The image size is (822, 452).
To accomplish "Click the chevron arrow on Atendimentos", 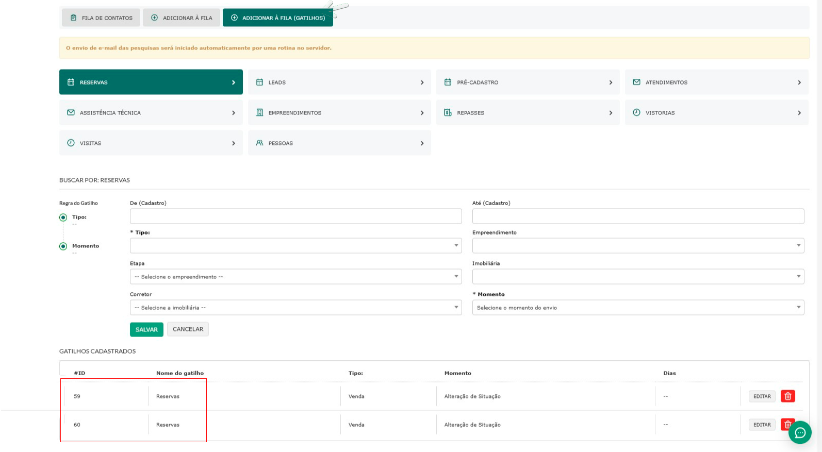I will [x=799, y=82].
